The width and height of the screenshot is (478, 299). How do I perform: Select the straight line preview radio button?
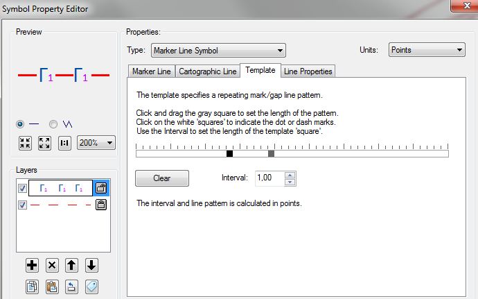20,124
